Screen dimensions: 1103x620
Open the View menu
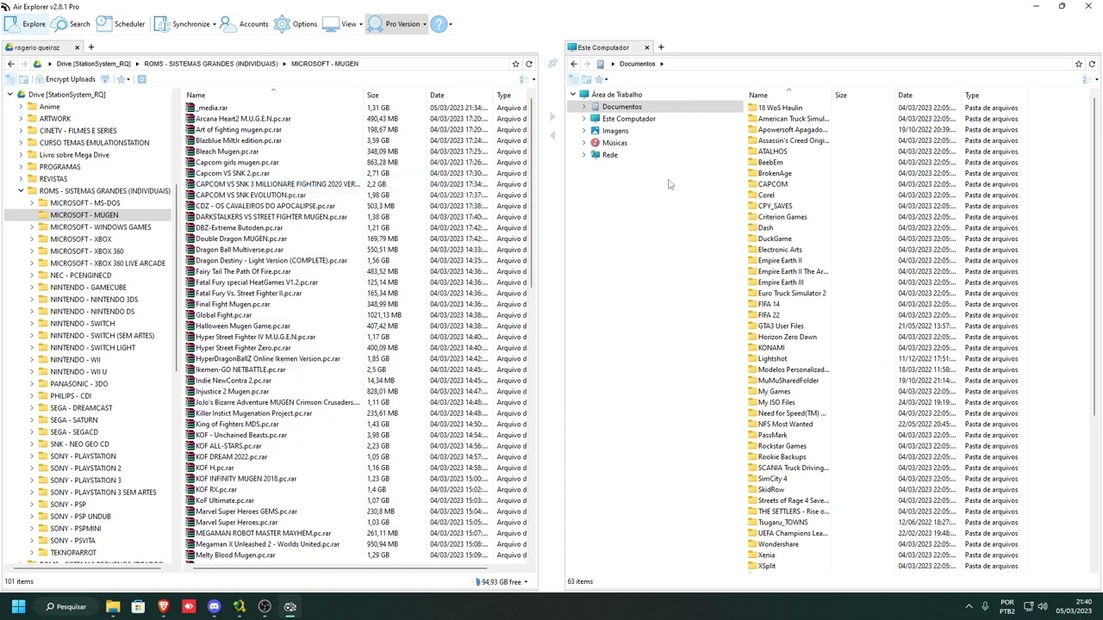point(341,24)
